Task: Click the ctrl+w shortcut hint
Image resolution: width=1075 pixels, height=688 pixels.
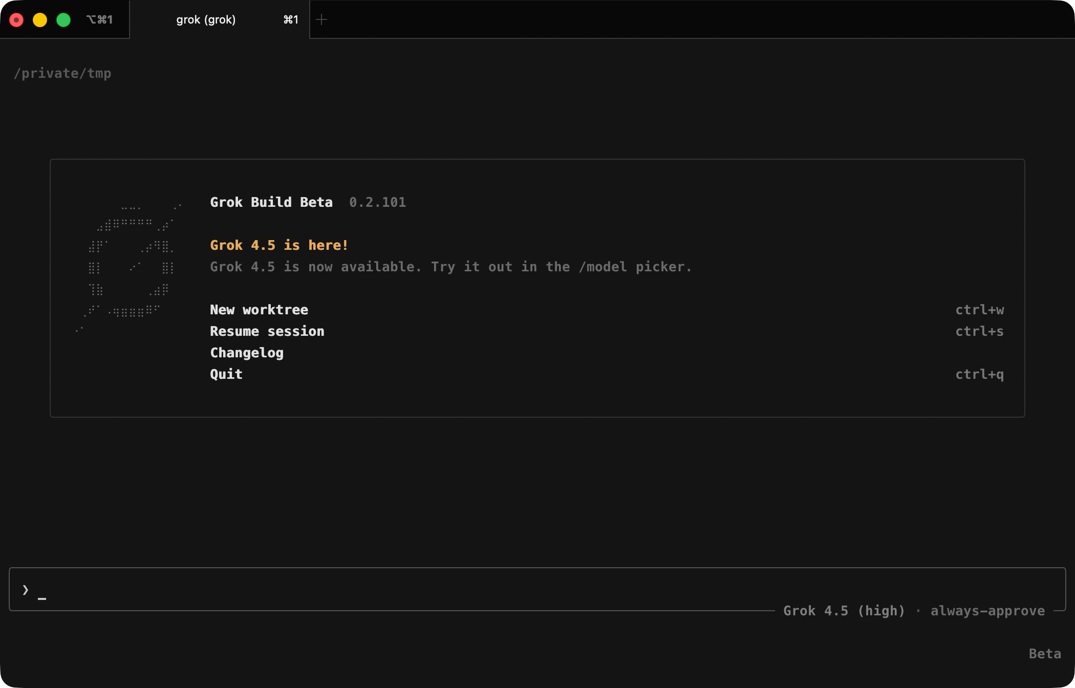Action: click(980, 310)
